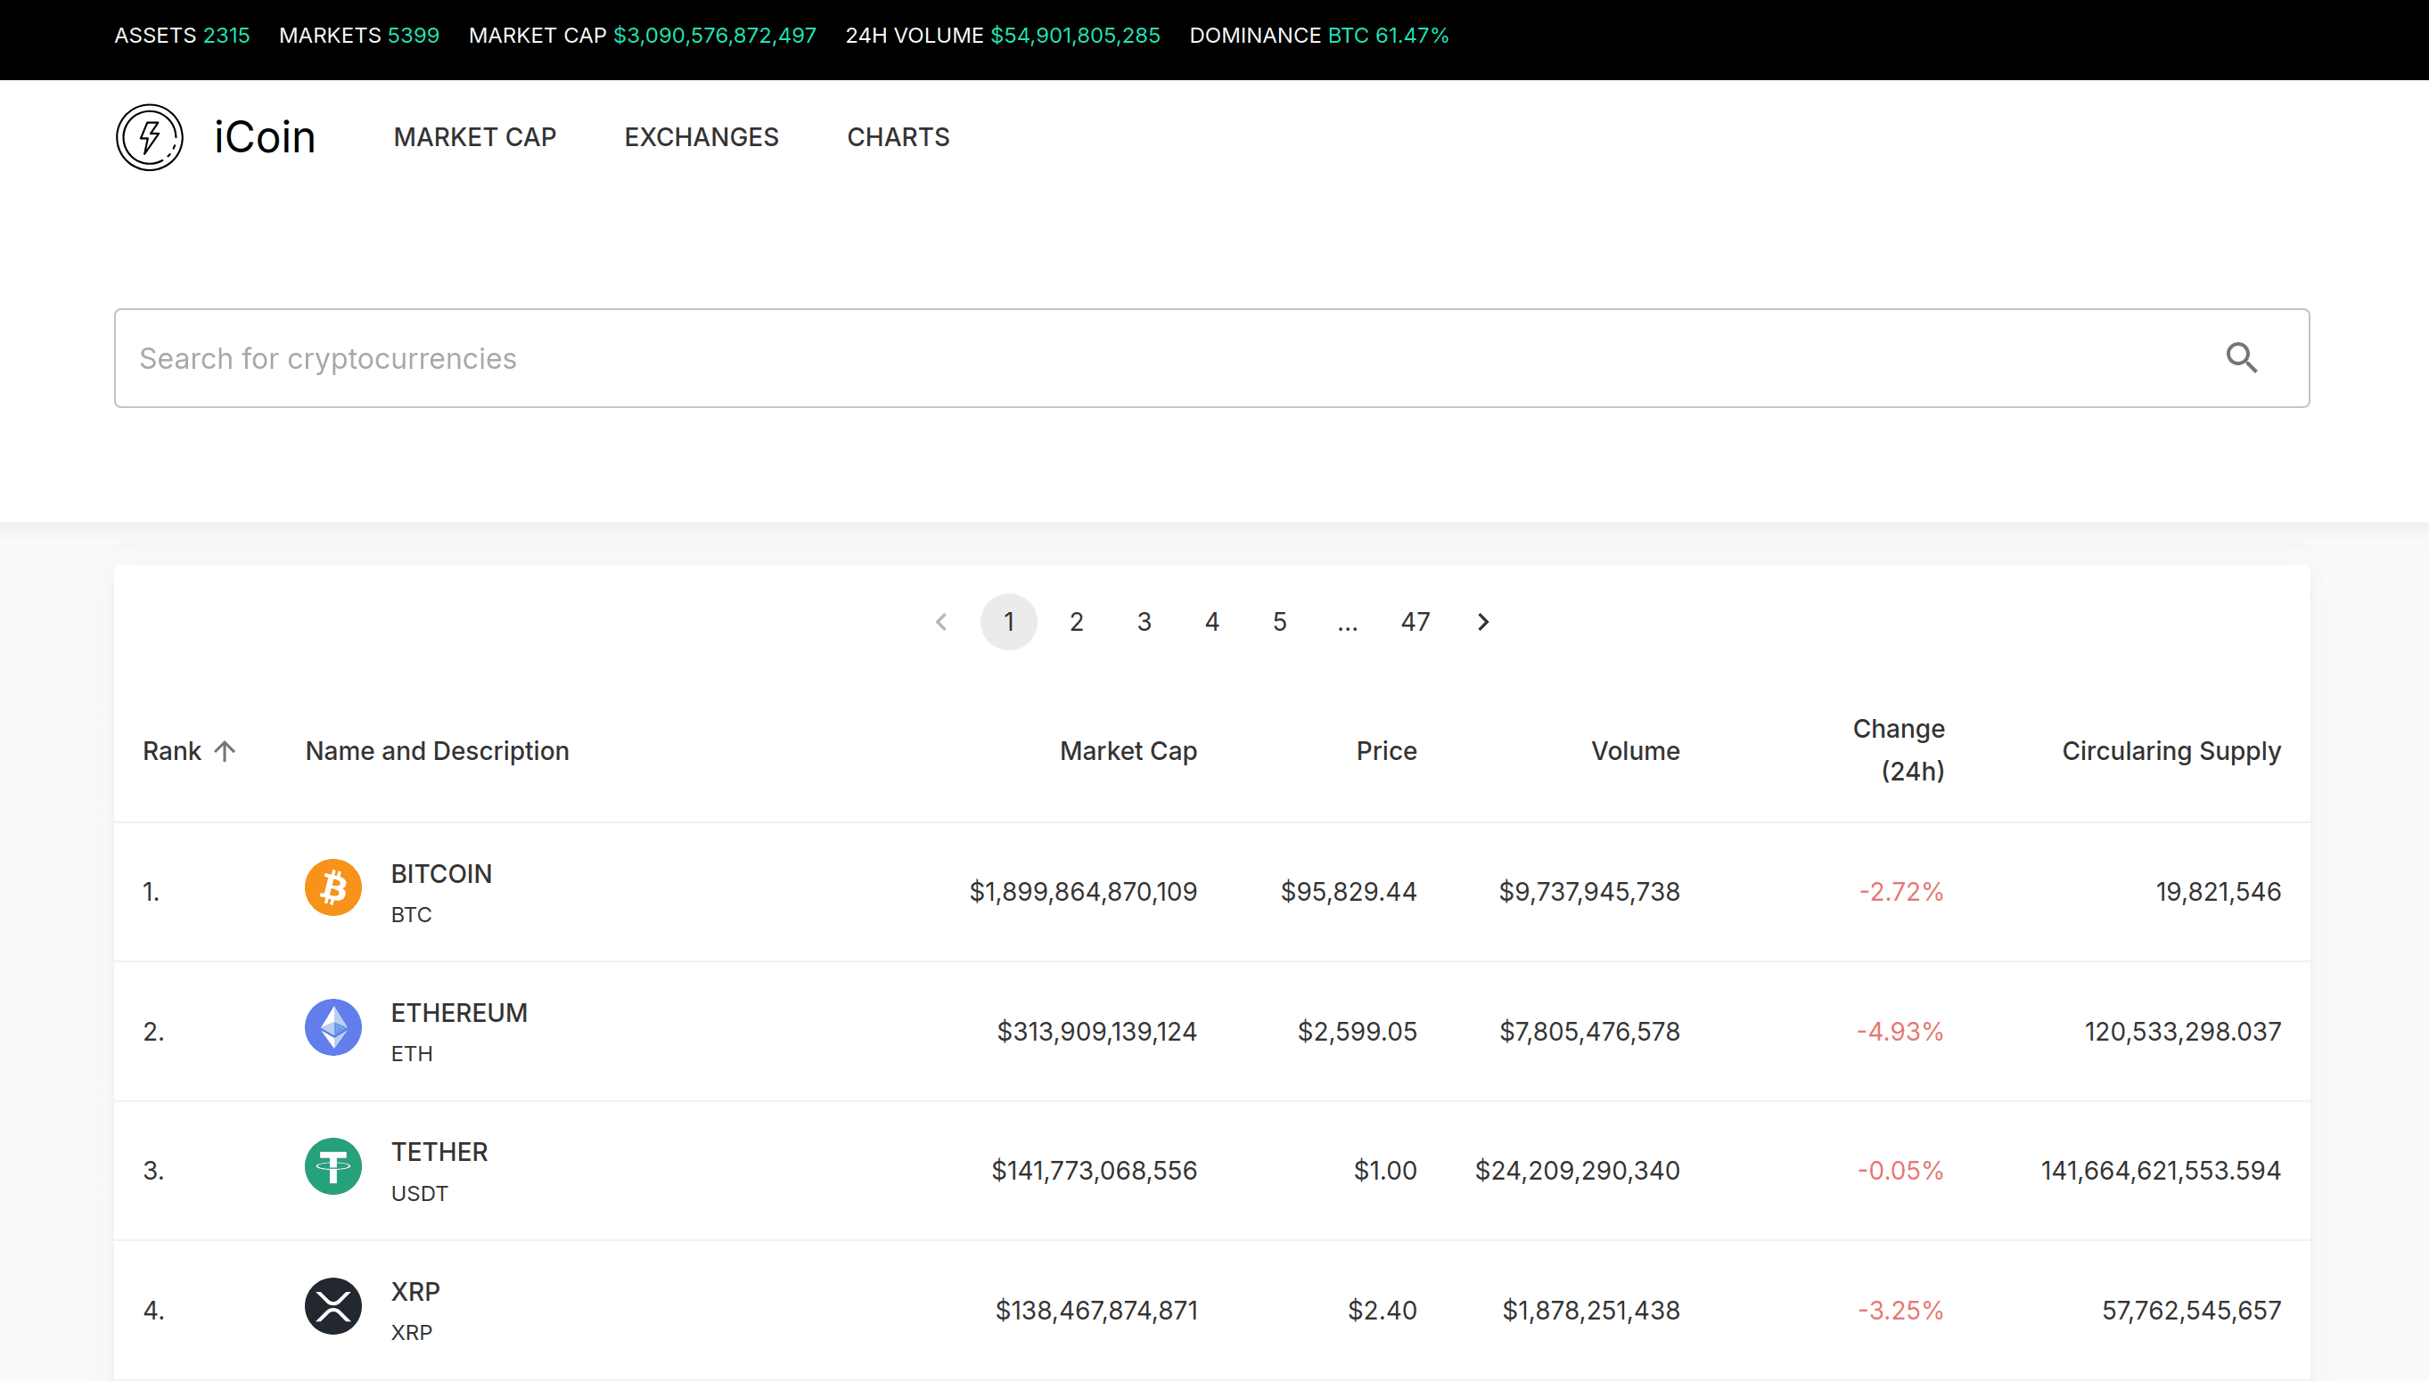The height and width of the screenshot is (1381, 2429).
Task: Click Tether supply 141,664,621,553.594
Action: click(x=2161, y=1171)
